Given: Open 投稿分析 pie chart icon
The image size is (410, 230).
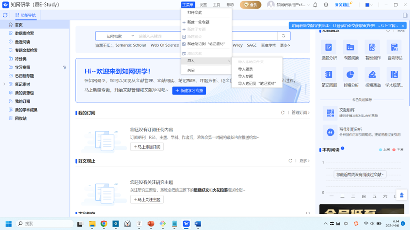Looking at the screenshot, I should [350, 75].
